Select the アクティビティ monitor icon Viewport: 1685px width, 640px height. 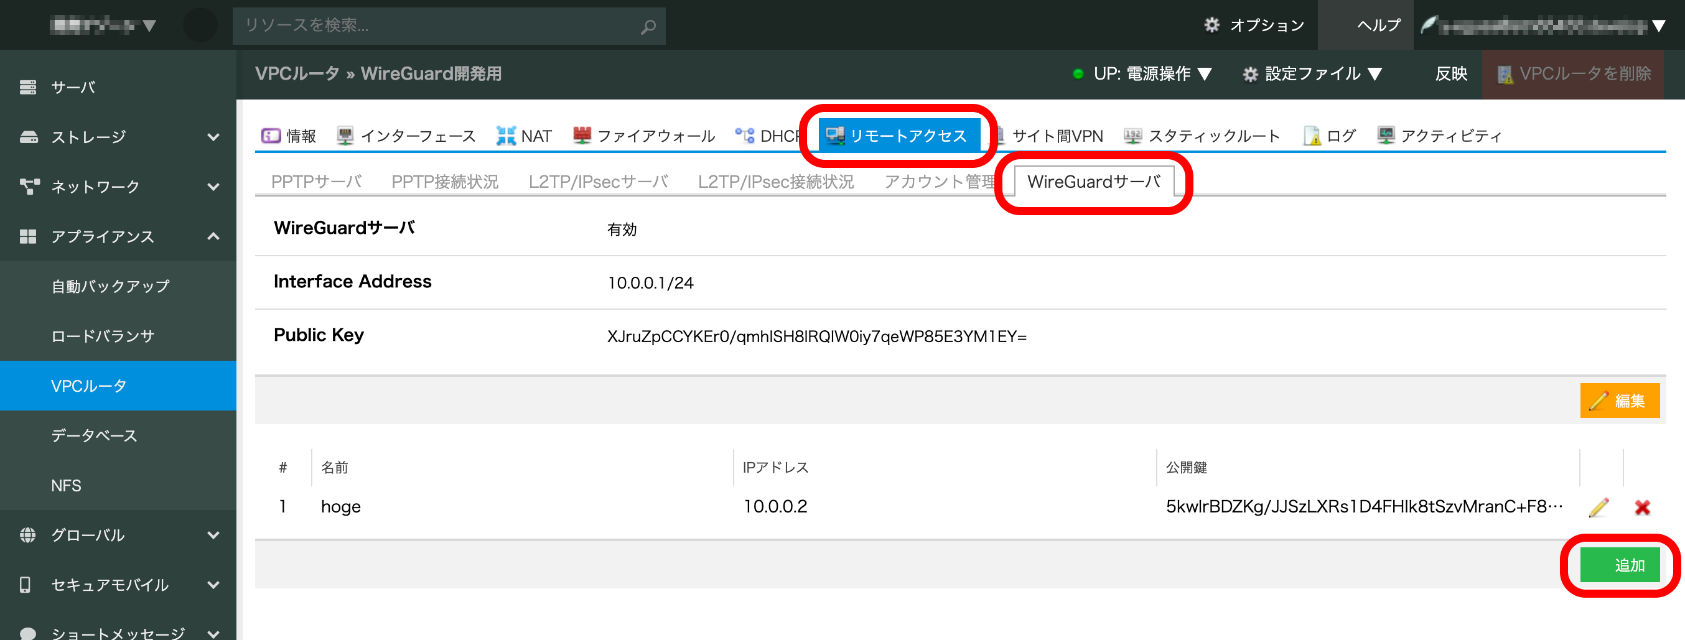click(x=1388, y=136)
